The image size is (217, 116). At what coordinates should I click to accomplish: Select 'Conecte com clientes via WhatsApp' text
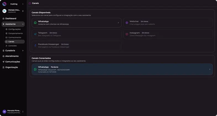tap(53, 24)
